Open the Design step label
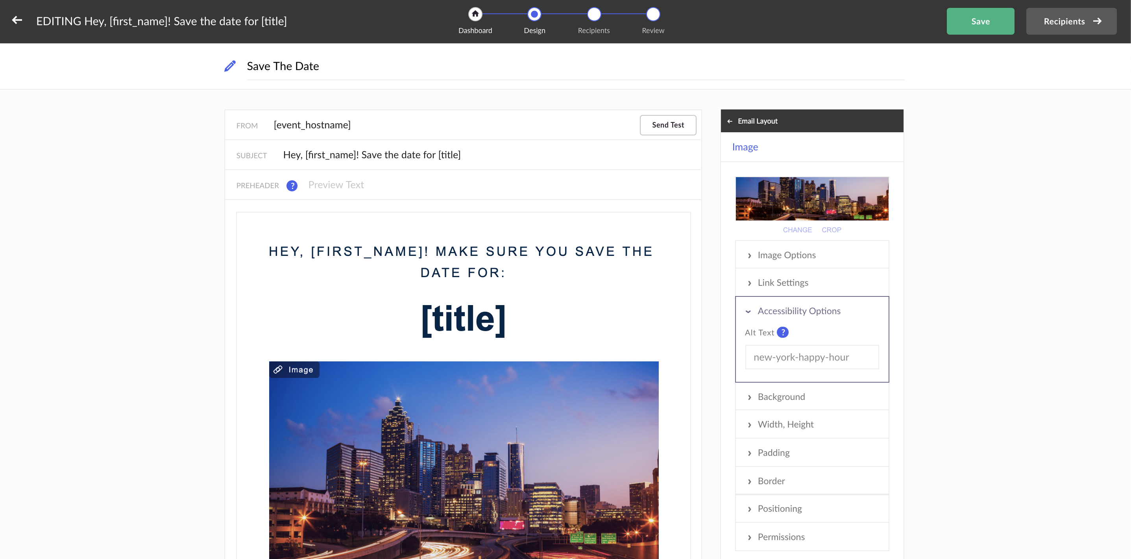 (x=534, y=30)
